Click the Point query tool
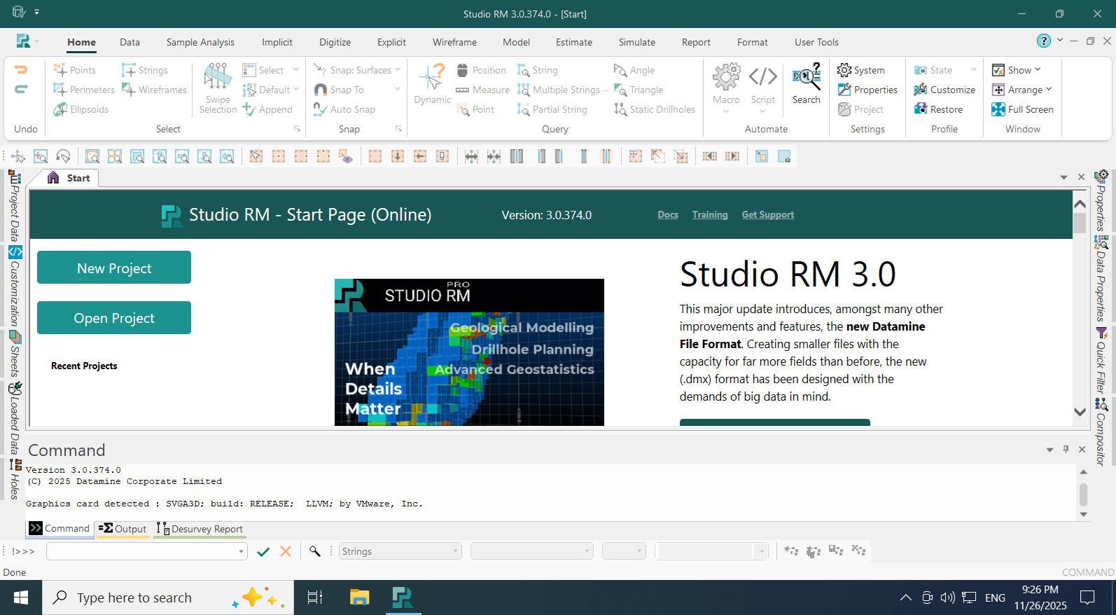 (x=475, y=109)
